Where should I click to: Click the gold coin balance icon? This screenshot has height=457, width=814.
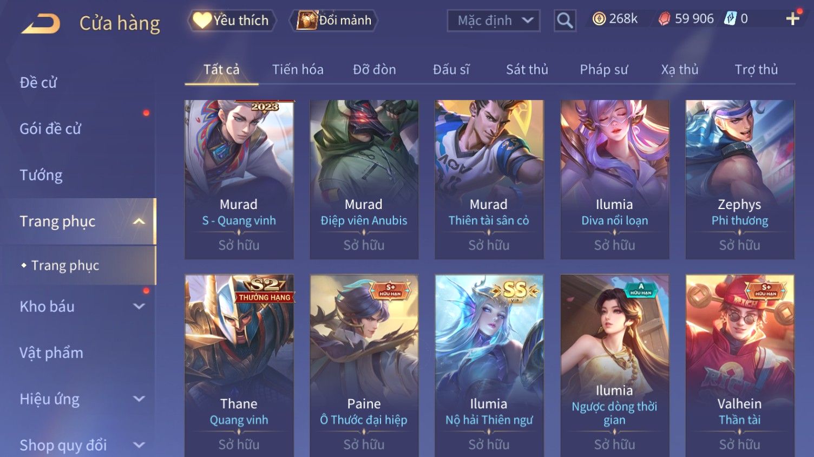point(599,19)
